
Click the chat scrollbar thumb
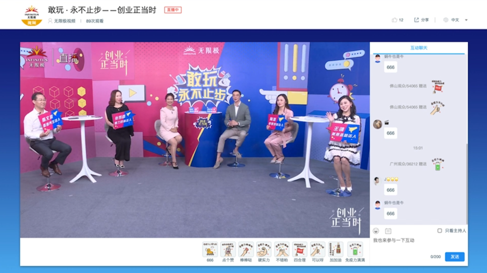[467, 184]
